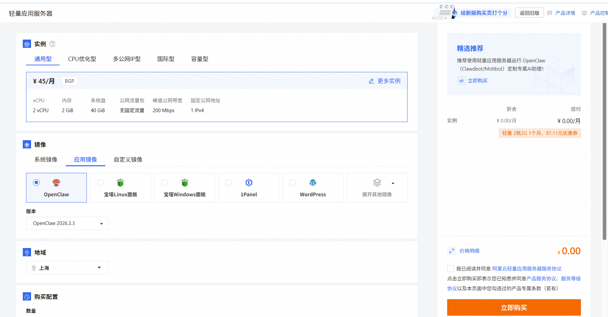This screenshot has height=317, width=608.
Task: Select the 宝塔Linux面板 radio button
Action: (x=100, y=182)
